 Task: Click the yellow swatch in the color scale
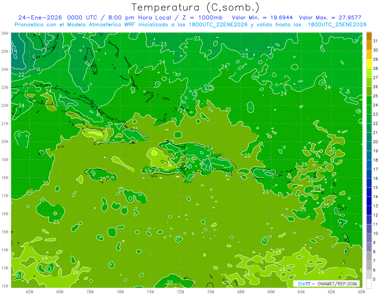369,64
